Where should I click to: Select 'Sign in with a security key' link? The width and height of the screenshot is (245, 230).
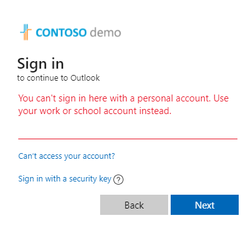[65, 179]
